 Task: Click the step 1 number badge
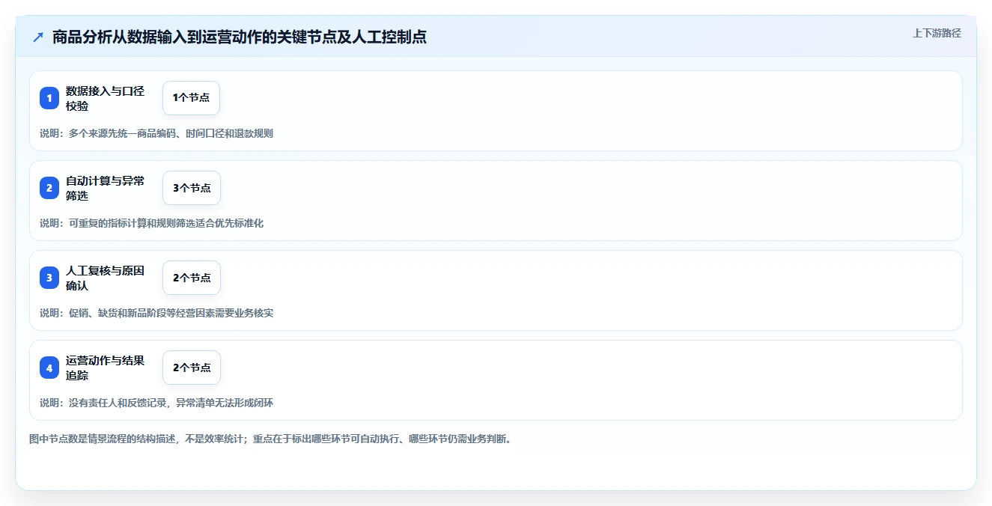coord(49,98)
